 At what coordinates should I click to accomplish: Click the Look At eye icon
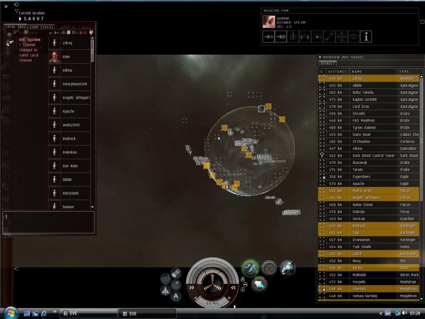click(x=354, y=37)
